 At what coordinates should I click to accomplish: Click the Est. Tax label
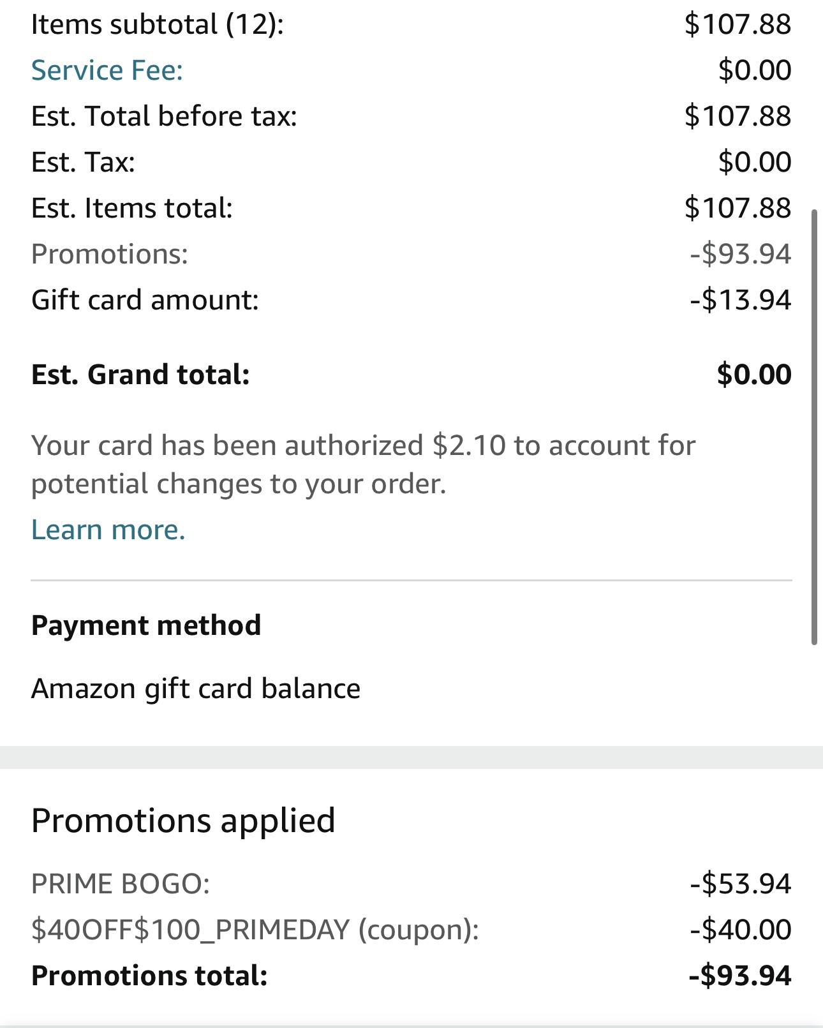pyautogui.click(x=83, y=162)
